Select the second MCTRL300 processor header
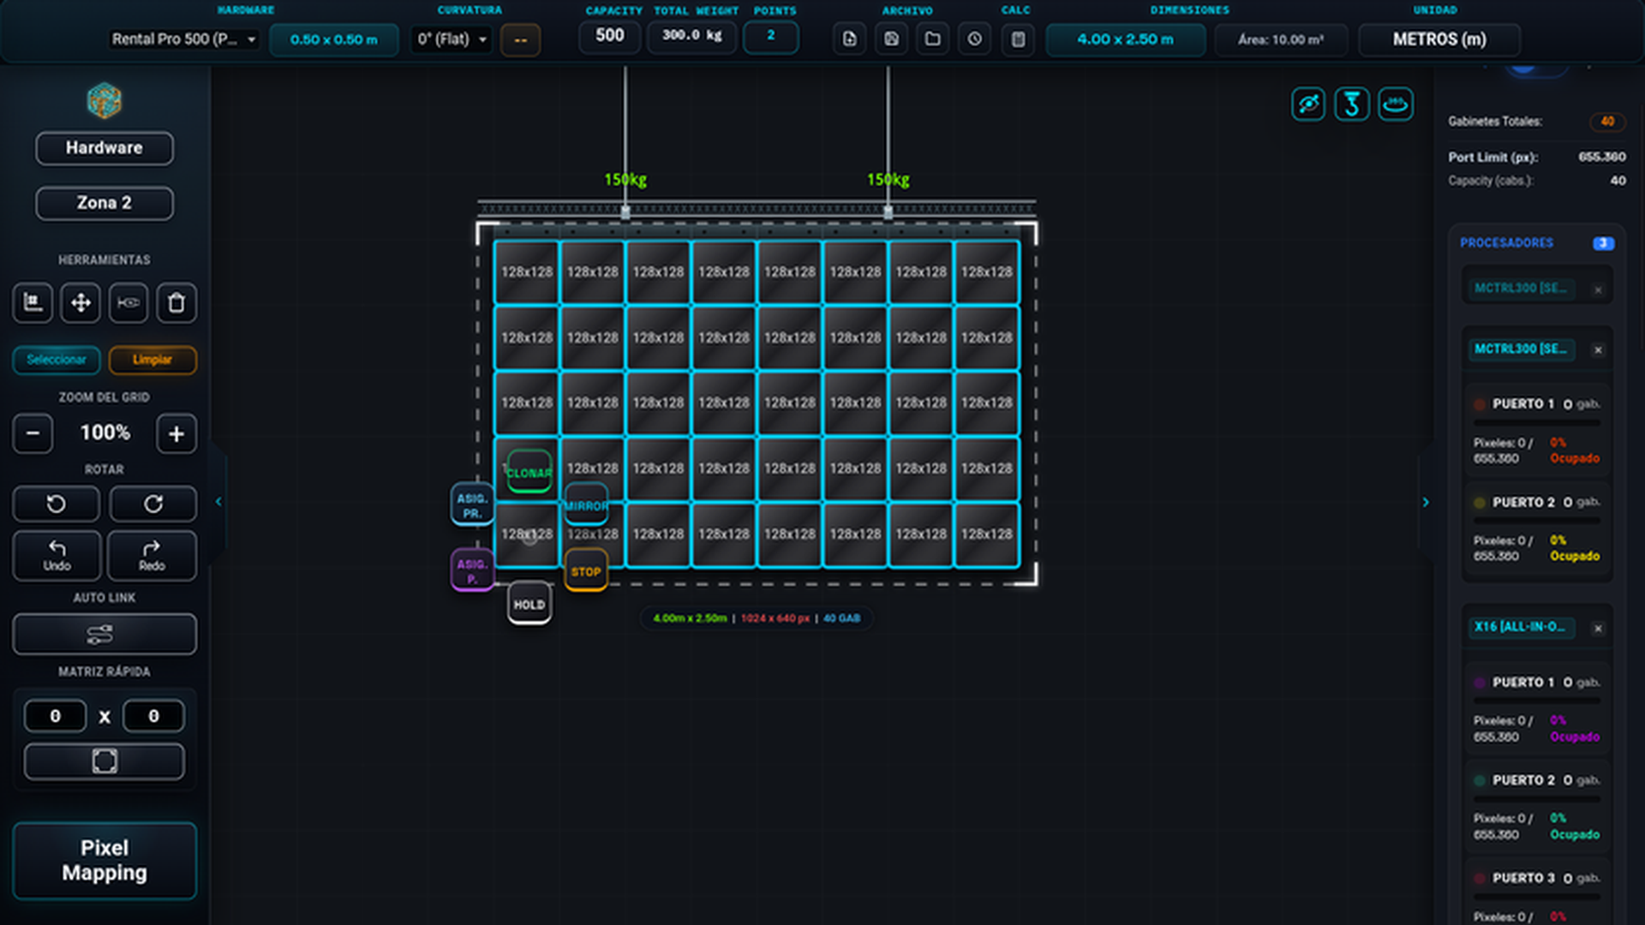Viewport: 1645px width, 925px height. (x=1522, y=349)
